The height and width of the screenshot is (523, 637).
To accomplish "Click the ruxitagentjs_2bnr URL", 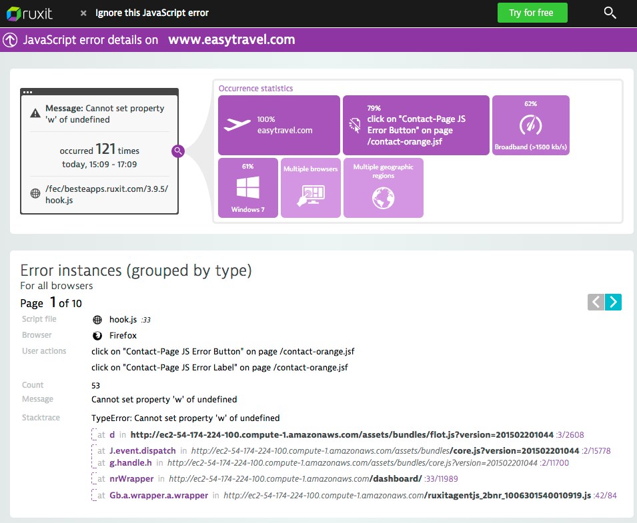I will point(407,496).
